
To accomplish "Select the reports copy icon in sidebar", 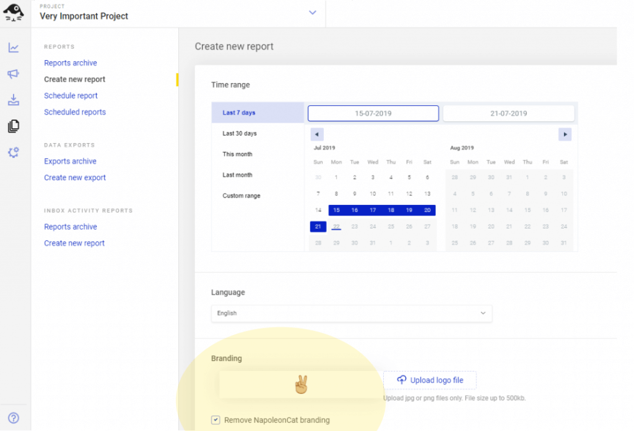I will [x=14, y=126].
